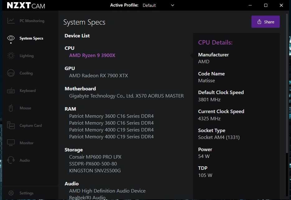Viewport: 291px width, 200px height.
Task: Close the NZXT CAM window
Action: coord(281,5)
